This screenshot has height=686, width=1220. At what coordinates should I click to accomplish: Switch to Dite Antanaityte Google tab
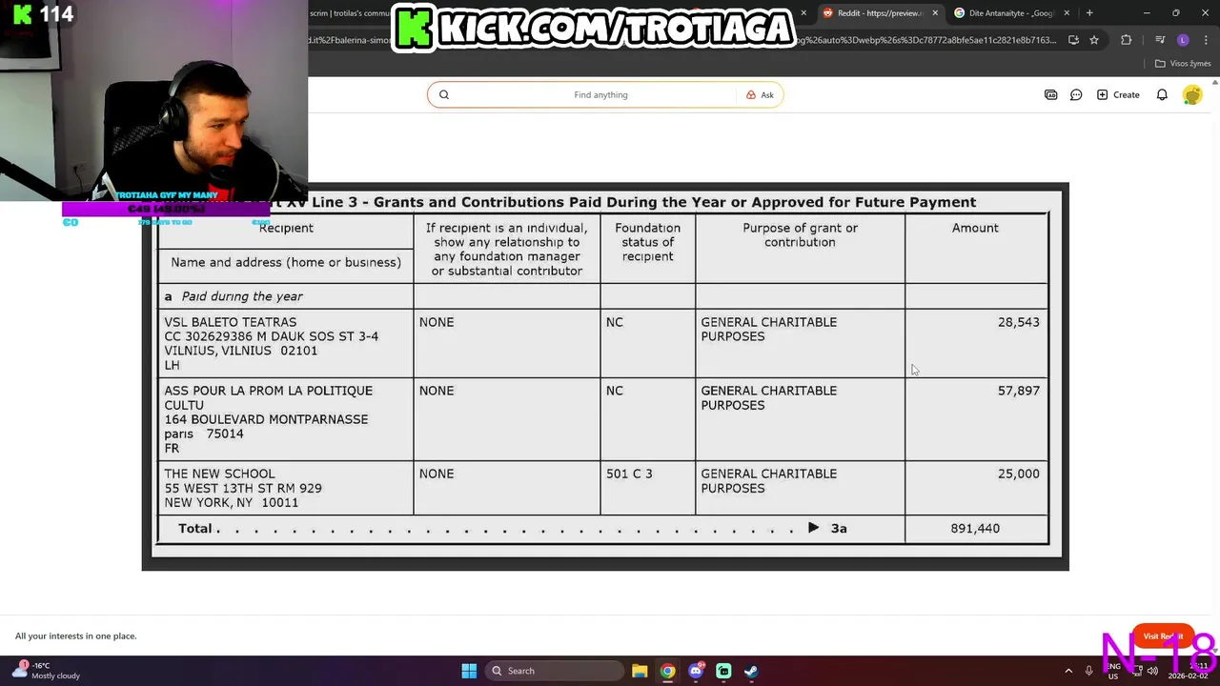pyautogui.click(x=1008, y=13)
